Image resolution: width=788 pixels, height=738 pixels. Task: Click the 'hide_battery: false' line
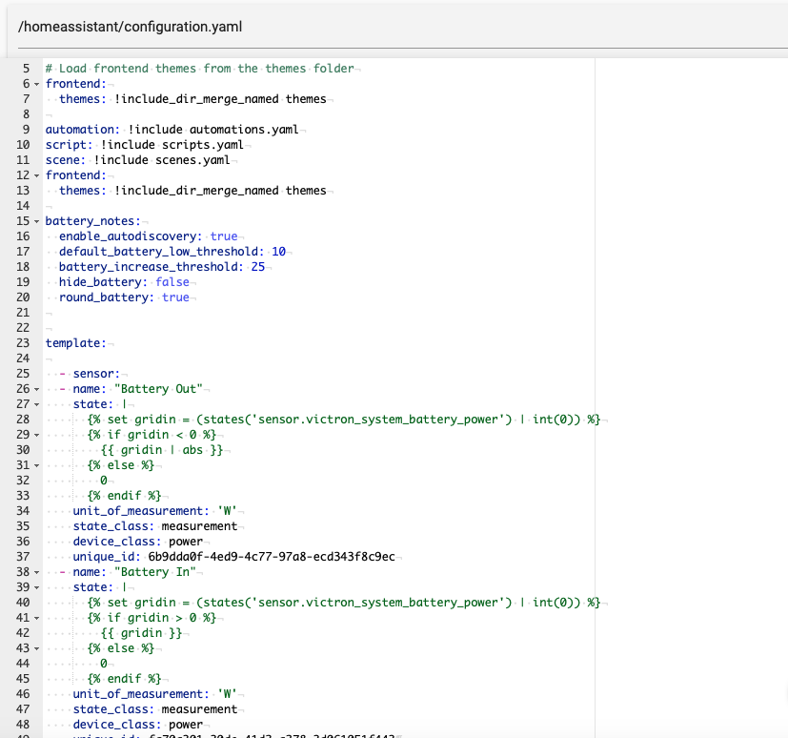click(124, 282)
